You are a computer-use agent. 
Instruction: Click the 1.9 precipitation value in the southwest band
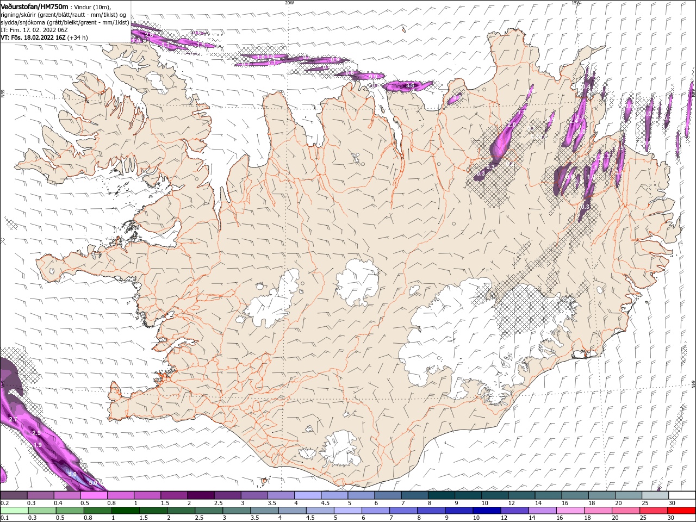(x=38, y=445)
